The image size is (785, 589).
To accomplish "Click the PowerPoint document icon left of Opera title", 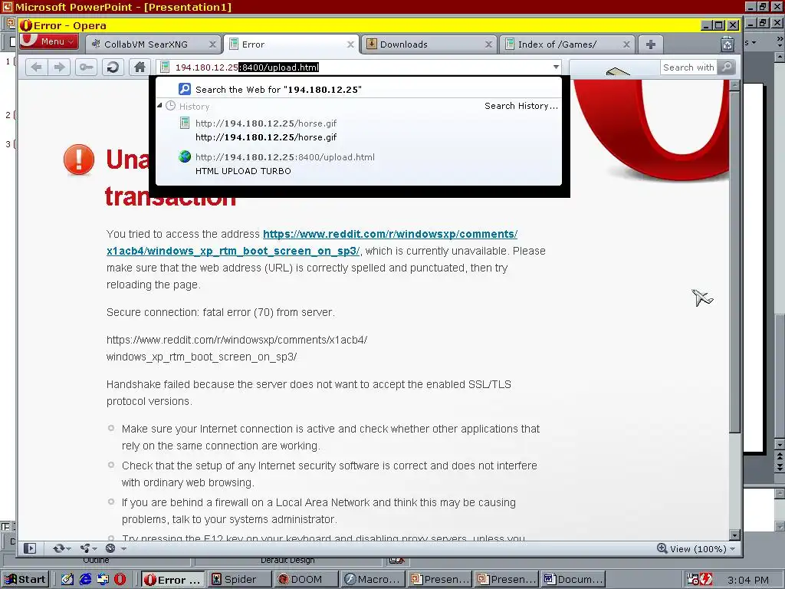I will coord(11,23).
